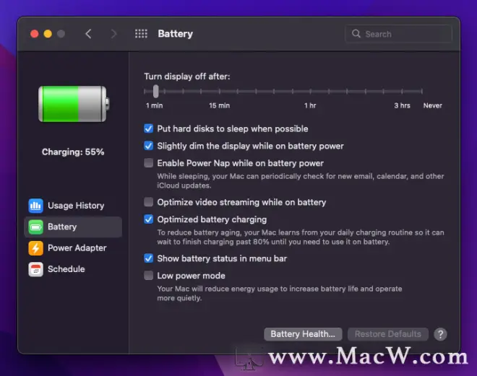Image resolution: width=477 pixels, height=376 pixels.
Task: Enable Low power mode checkbox
Action: pos(148,276)
